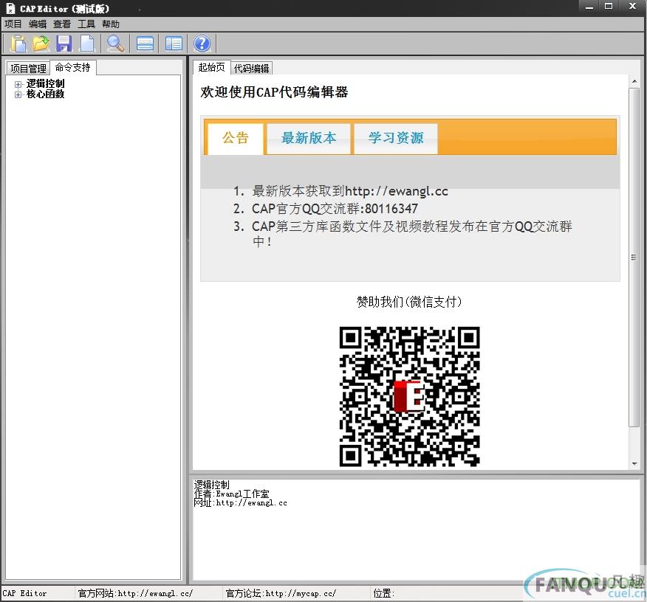Click the 位置 status bar entry
This screenshot has width=647, height=602.
(384, 593)
